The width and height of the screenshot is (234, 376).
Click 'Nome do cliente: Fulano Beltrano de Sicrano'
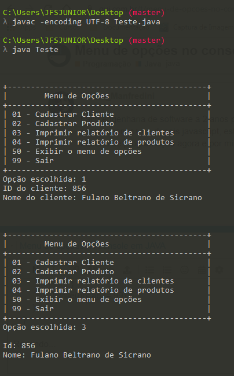(103, 198)
